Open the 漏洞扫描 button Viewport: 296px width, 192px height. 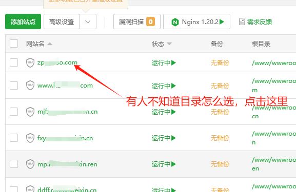click(x=137, y=22)
